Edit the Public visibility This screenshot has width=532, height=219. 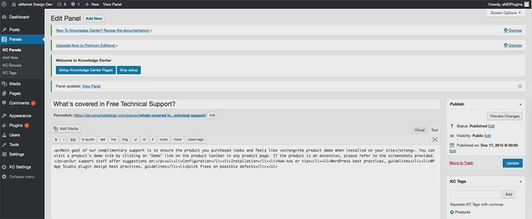(488, 136)
